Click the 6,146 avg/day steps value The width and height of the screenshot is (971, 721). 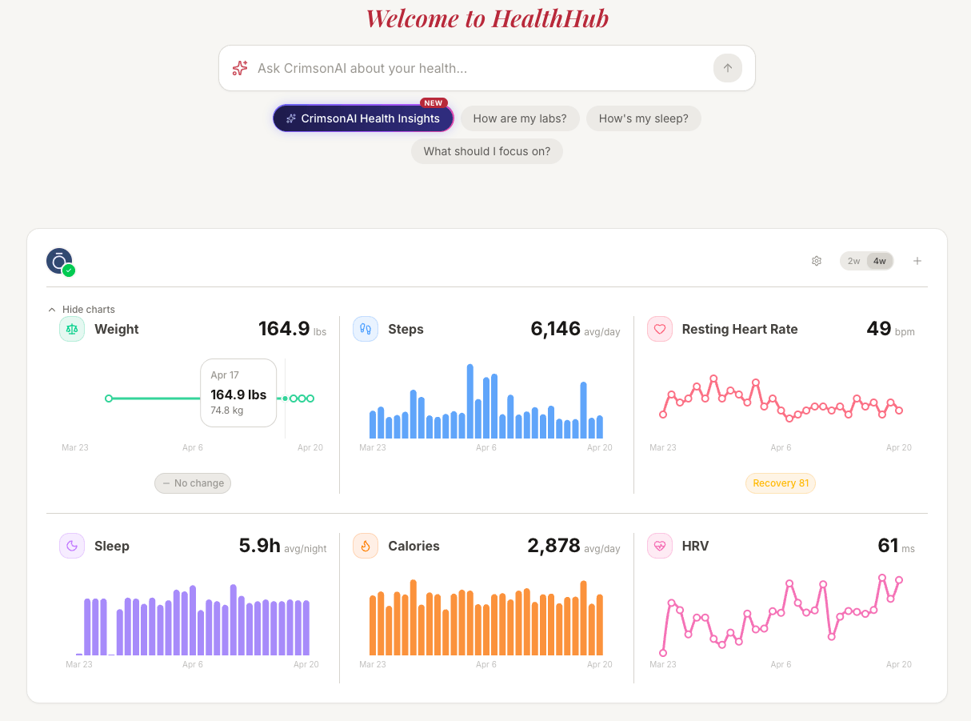pos(575,329)
